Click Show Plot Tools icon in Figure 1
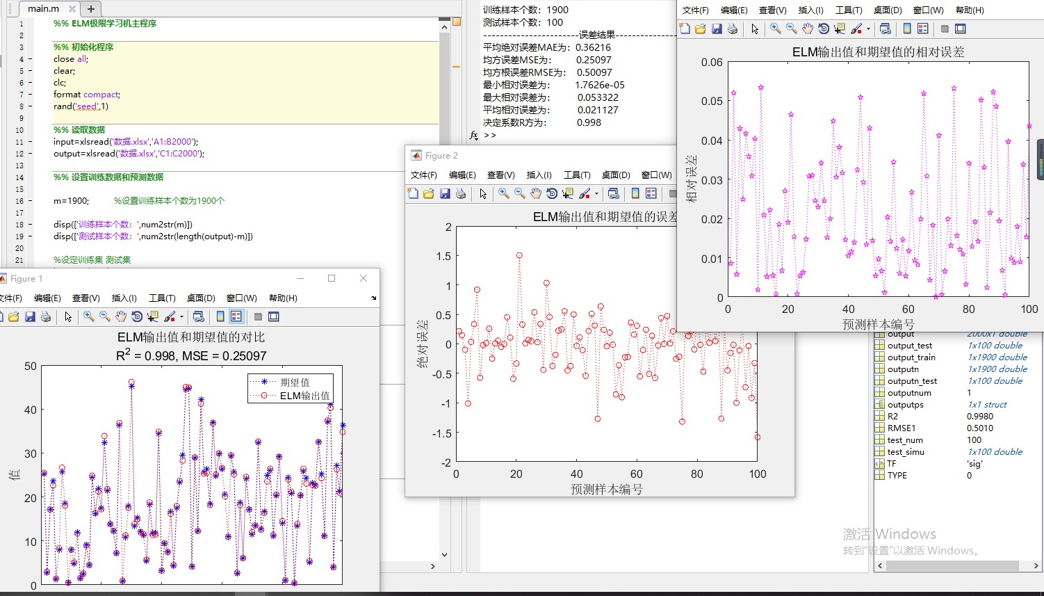The image size is (1044, 596). 274,316
